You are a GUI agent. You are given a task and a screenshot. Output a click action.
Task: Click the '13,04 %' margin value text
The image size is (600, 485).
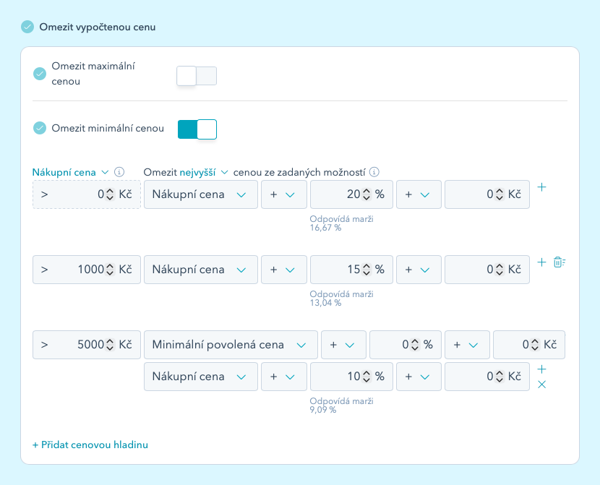click(x=325, y=303)
